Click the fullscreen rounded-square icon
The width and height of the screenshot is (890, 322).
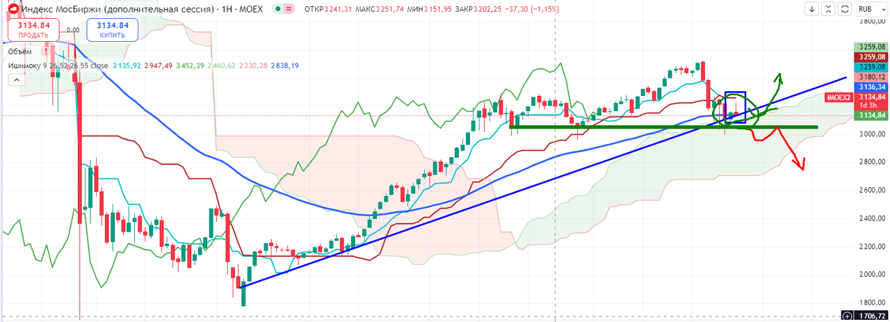pyautogui.click(x=846, y=9)
